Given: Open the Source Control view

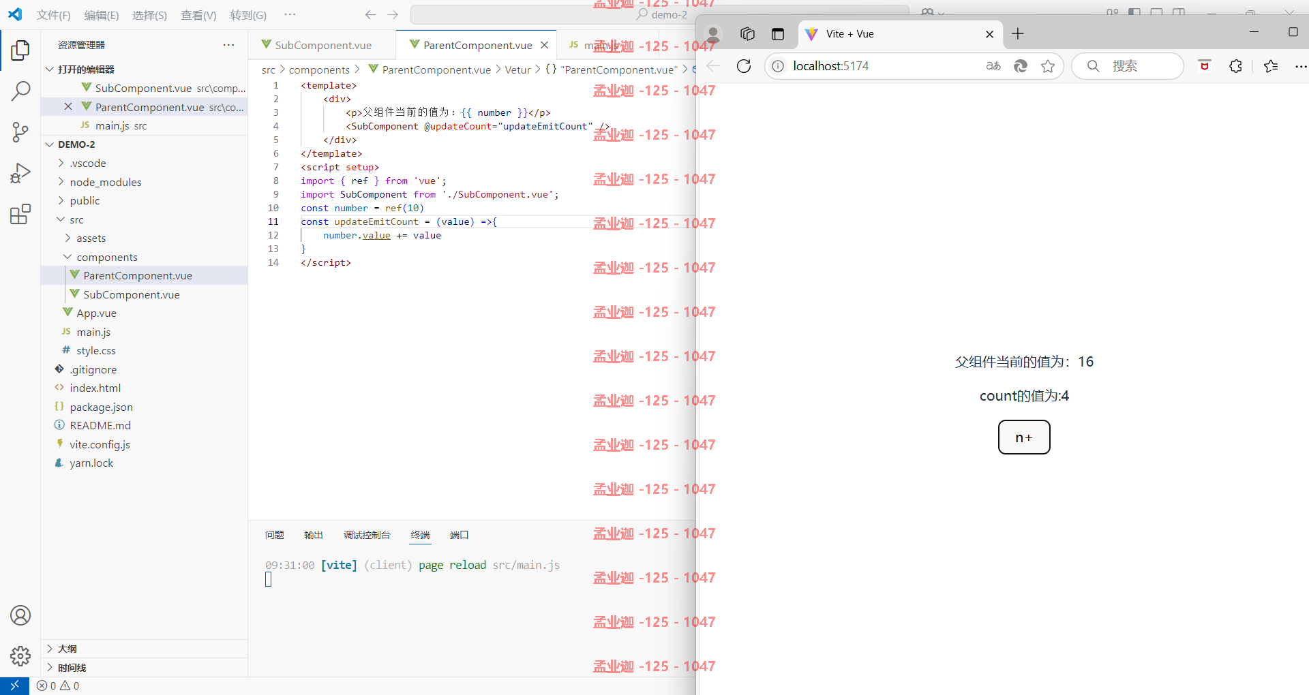Looking at the screenshot, I should pyautogui.click(x=20, y=132).
